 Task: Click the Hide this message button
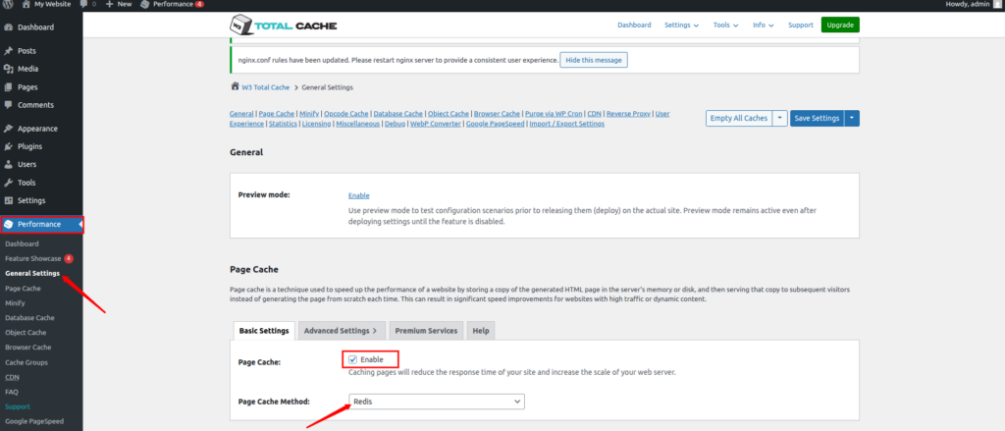594,60
